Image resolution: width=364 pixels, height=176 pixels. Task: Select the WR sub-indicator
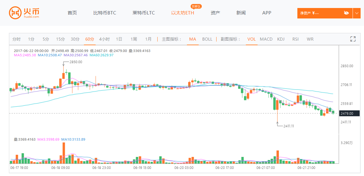tap(310, 39)
